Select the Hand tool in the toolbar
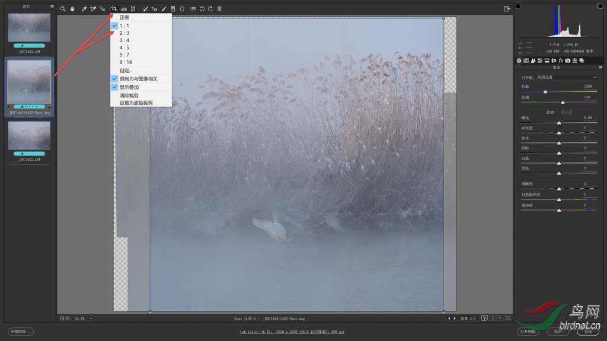Screen dimensions: 607x341 pos(72,9)
